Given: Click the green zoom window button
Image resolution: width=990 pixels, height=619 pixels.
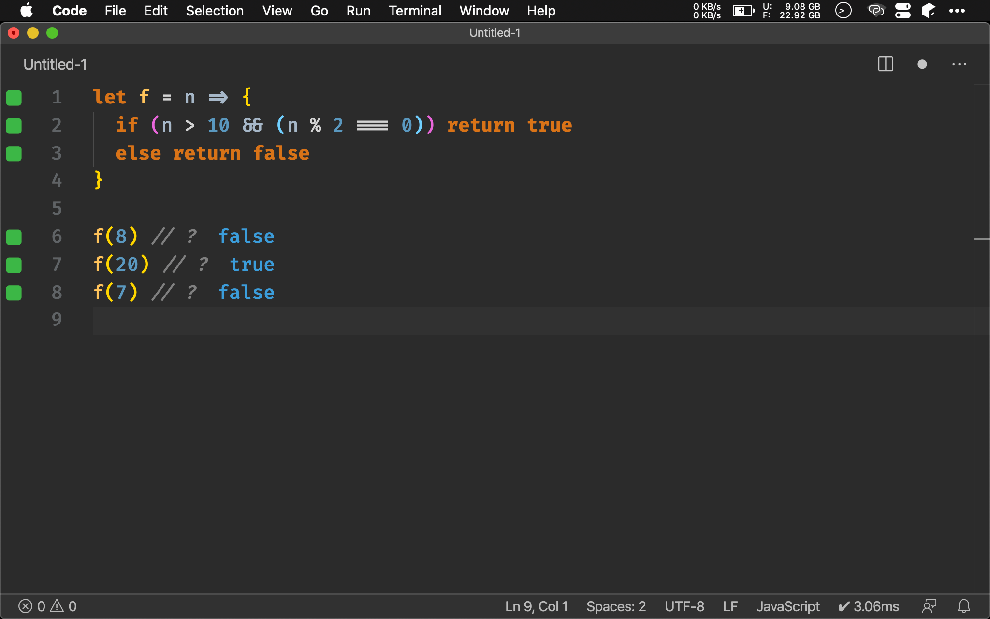Looking at the screenshot, I should click(x=52, y=33).
